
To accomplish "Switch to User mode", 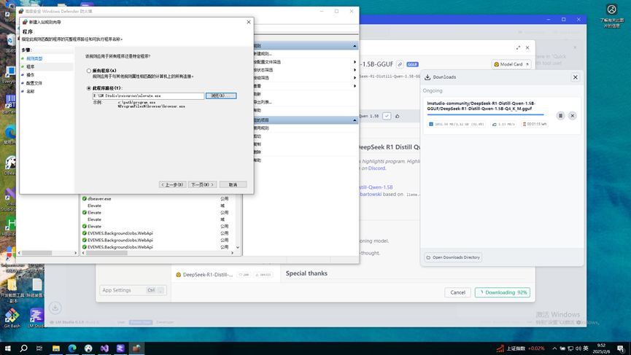I will click(x=121, y=322).
